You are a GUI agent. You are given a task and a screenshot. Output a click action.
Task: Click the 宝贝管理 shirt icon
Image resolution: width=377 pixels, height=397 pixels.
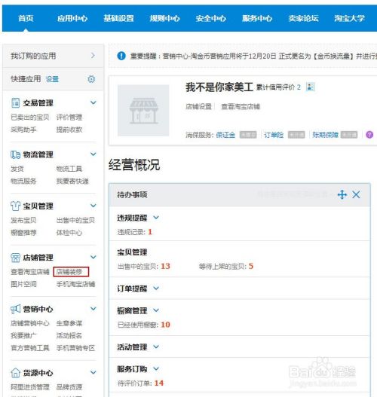point(15,206)
